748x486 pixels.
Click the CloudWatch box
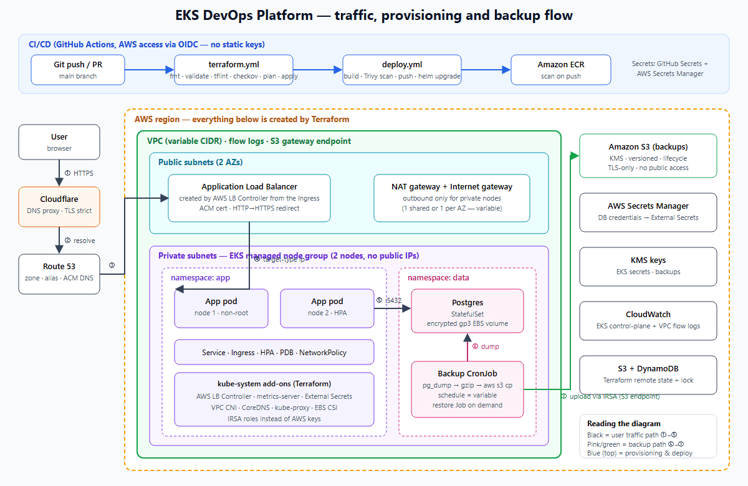[648, 320]
